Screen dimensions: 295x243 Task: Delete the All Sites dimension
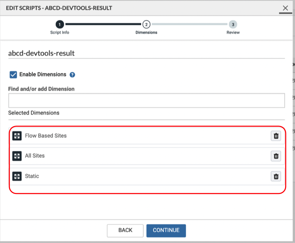275,156
